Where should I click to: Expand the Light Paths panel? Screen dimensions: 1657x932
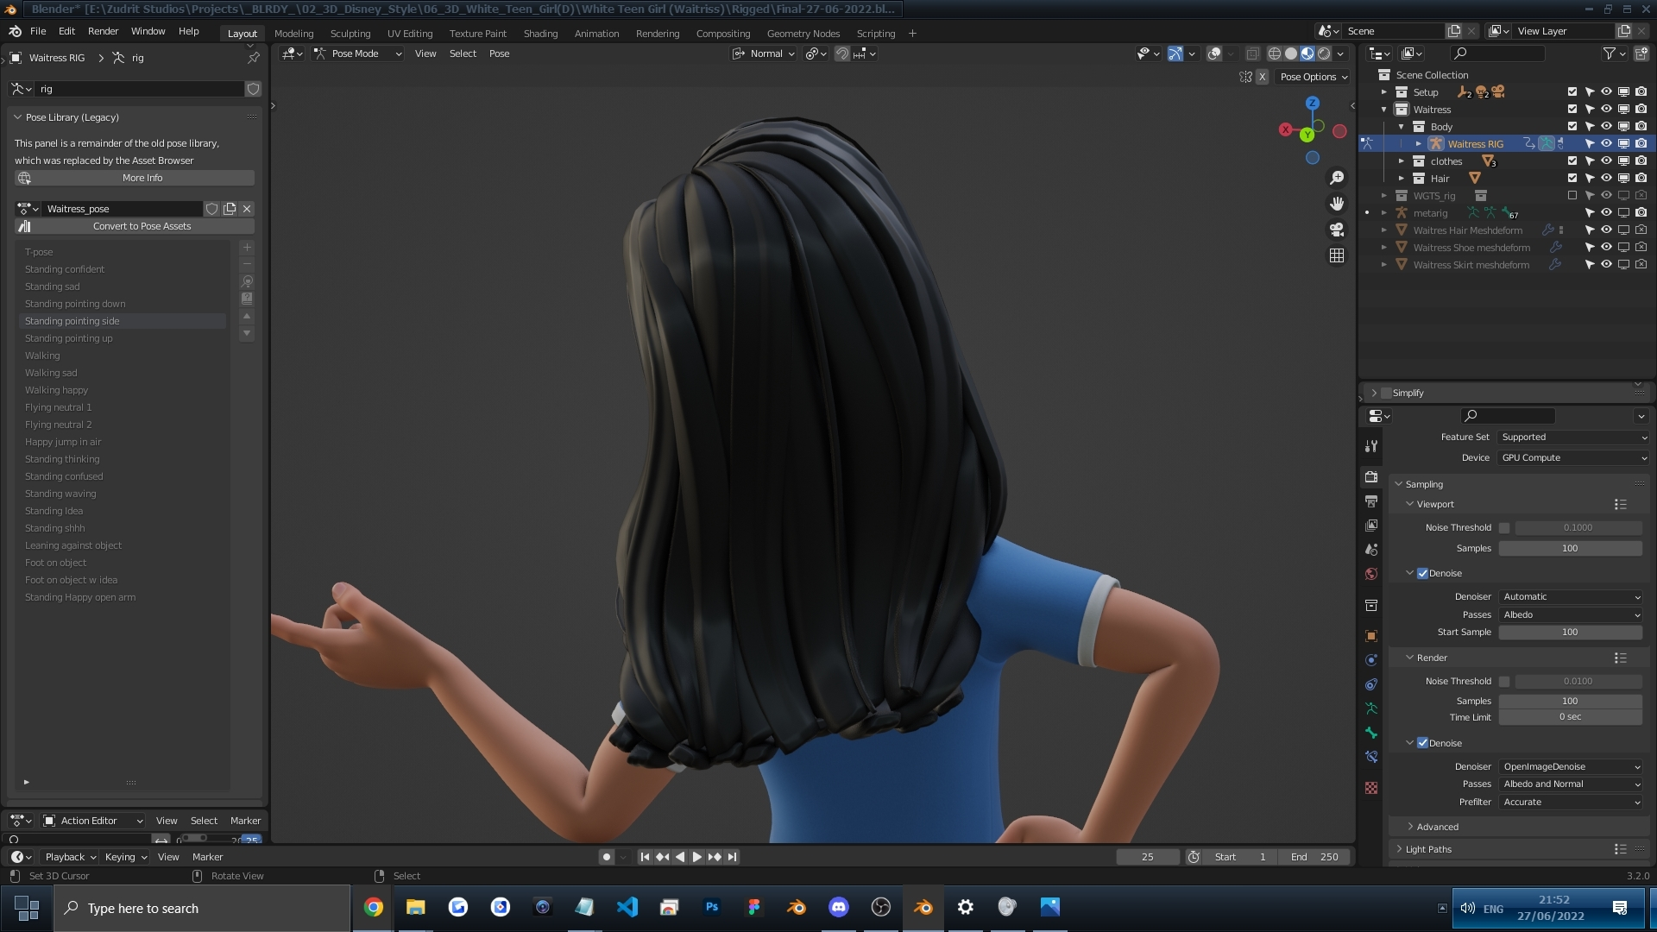[1428, 849]
